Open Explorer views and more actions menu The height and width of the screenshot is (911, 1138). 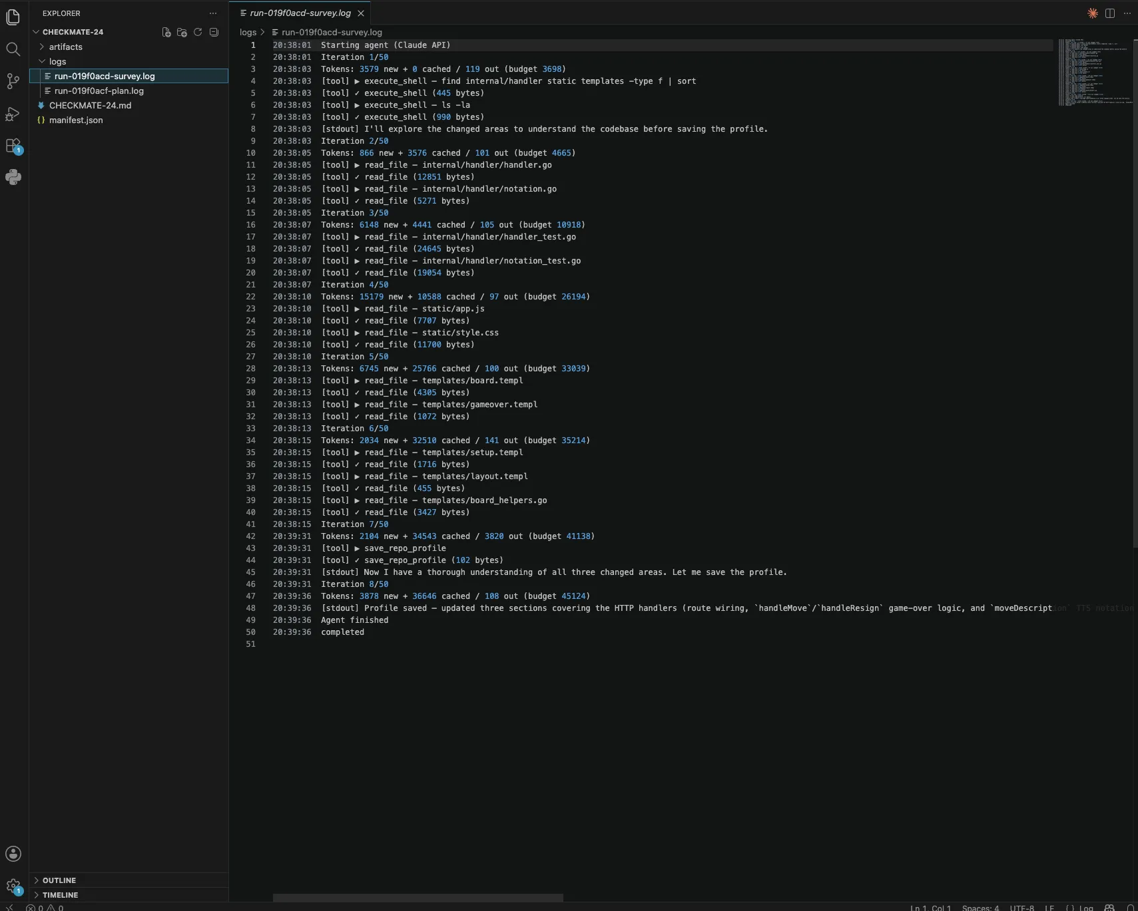(213, 13)
